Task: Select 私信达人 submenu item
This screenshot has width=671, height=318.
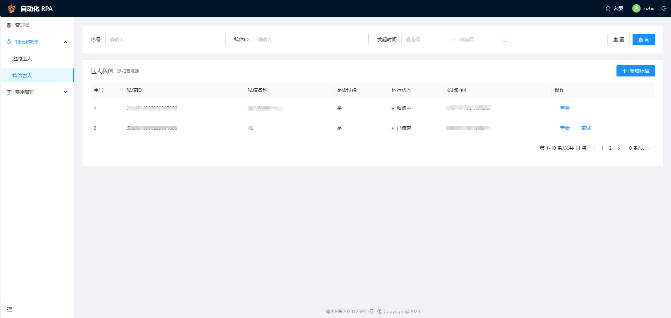Action: tap(37, 75)
